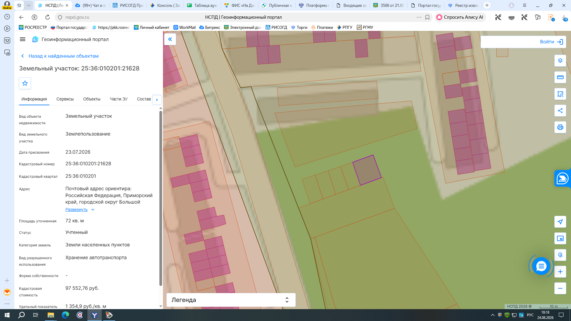571x321 pixels.
Task: Show more tabs with right arrow
Action: 157,100
